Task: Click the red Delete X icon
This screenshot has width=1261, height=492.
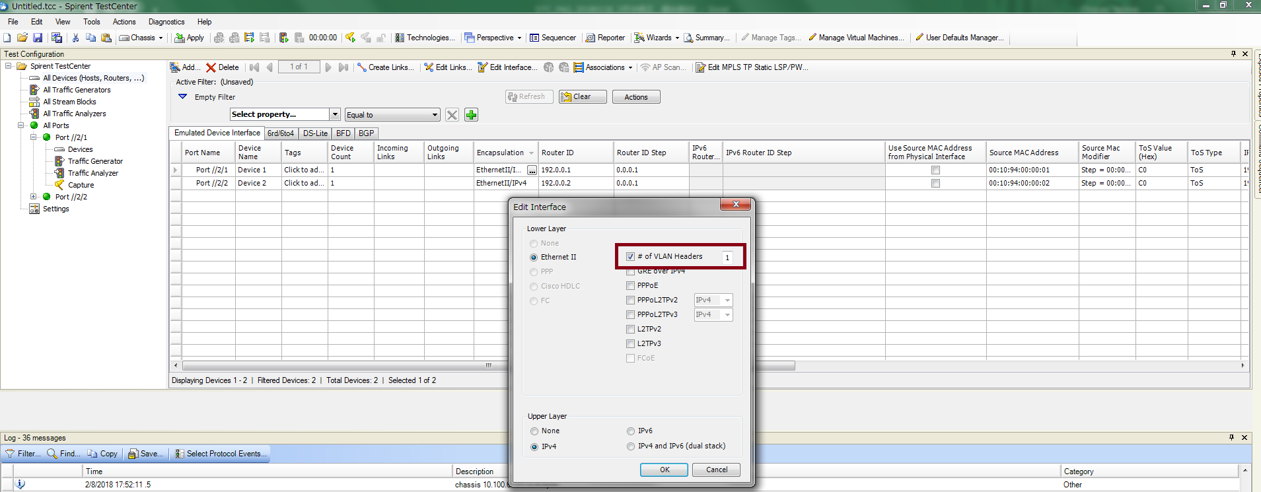Action: (211, 67)
